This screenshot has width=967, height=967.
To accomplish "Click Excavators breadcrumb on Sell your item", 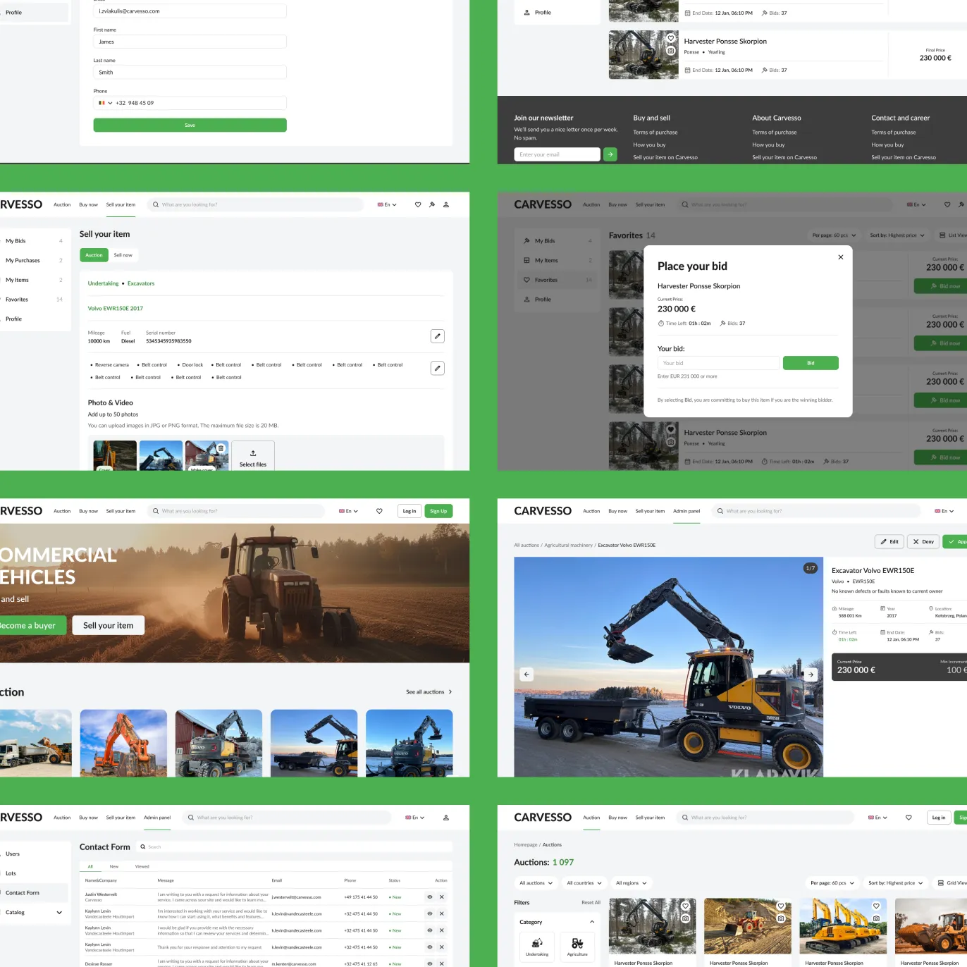I will coord(141,283).
